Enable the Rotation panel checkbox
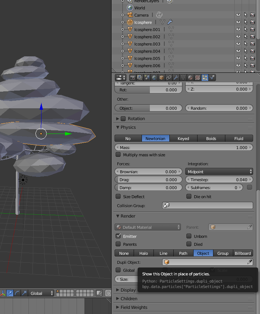 pos(123,118)
